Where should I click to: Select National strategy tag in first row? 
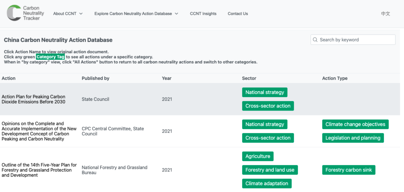(x=264, y=92)
